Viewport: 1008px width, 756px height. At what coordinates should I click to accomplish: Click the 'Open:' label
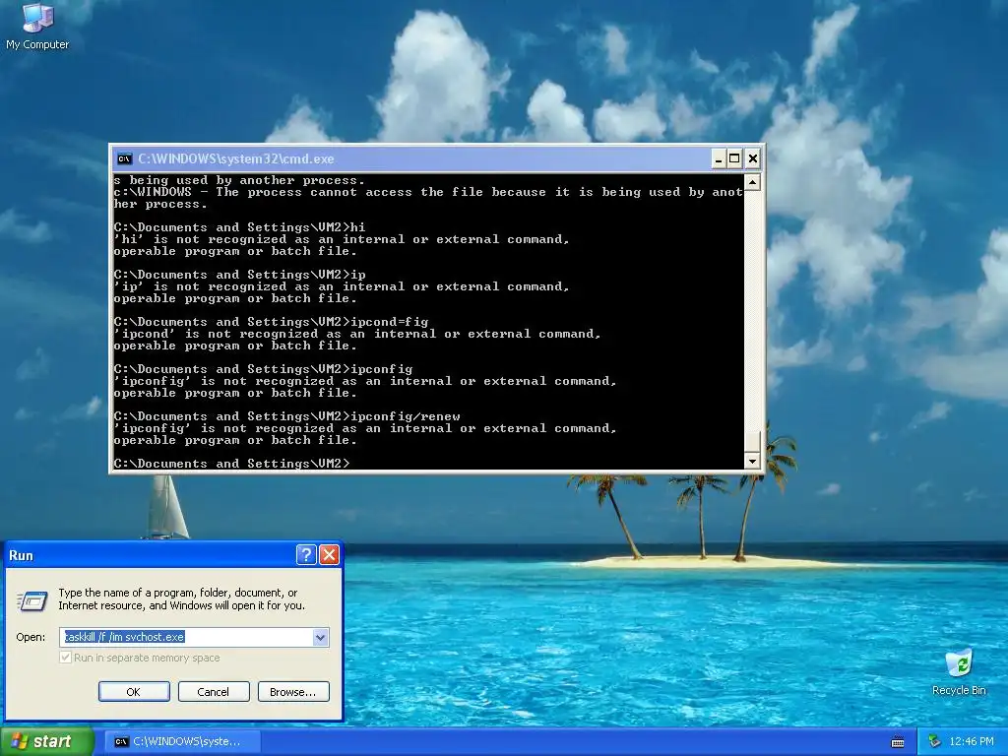(x=31, y=637)
